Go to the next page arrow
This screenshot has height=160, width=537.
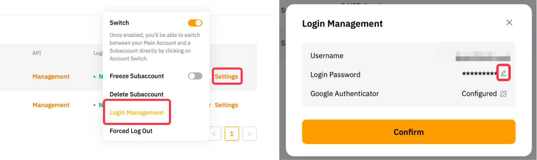(x=249, y=134)
